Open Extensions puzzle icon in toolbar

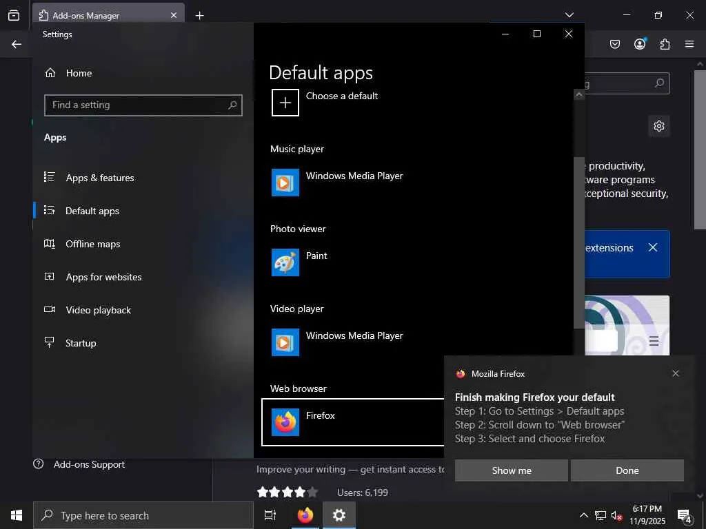coord(665,44)
